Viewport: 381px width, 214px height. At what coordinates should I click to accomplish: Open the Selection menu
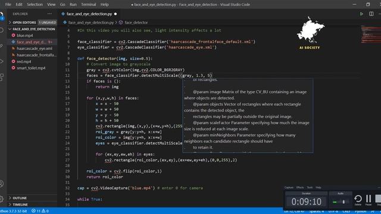tap(35, 4)
